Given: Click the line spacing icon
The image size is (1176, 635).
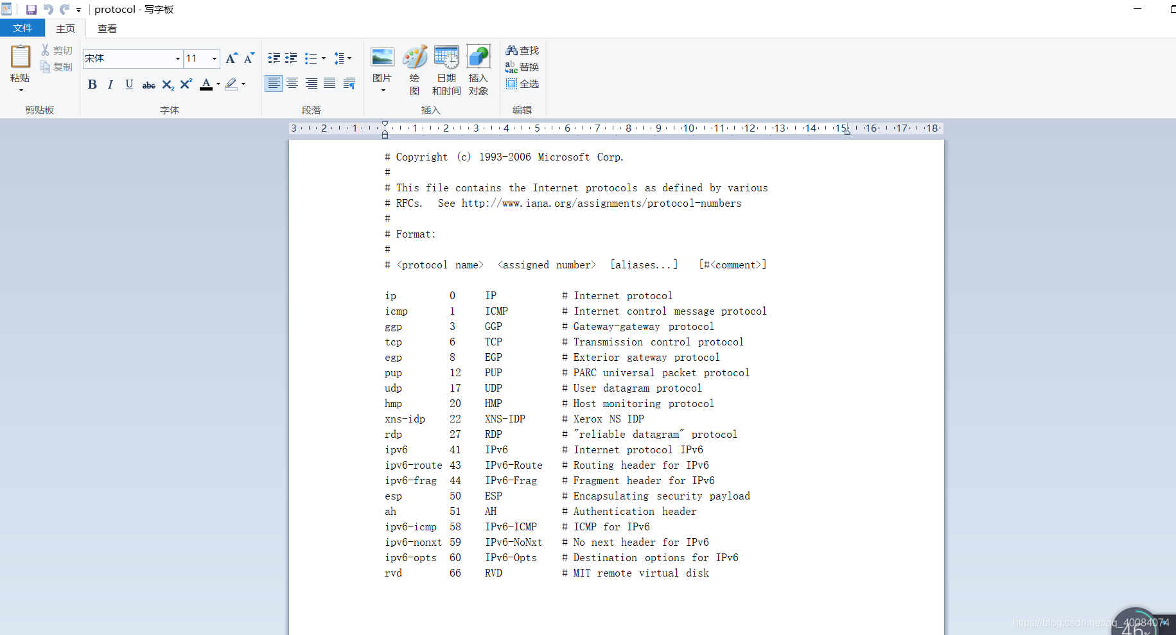Looking at the screenshot, I should 339,58.
